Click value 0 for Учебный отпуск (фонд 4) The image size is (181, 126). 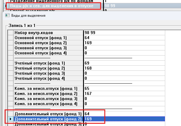pos(86,79)
